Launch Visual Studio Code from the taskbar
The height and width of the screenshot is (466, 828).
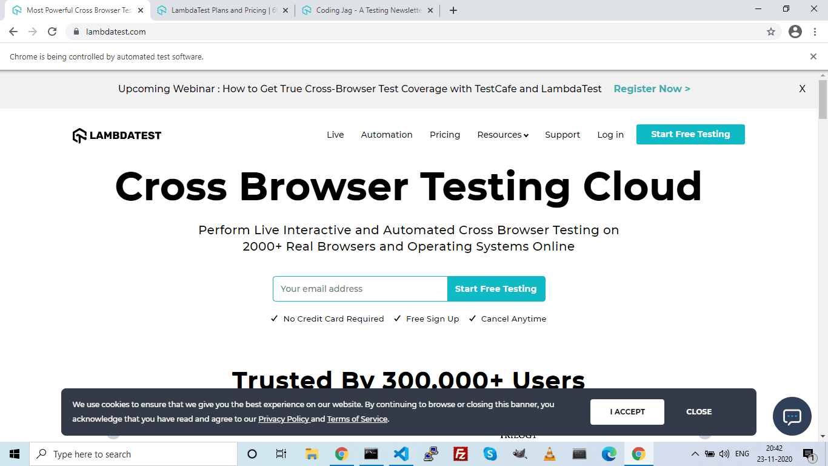pyautogui.click(x=401, y=454)
